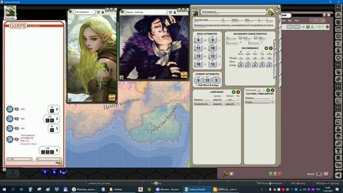Click first side tab of character sheet

pyautogui.click(x=280, y=21)
